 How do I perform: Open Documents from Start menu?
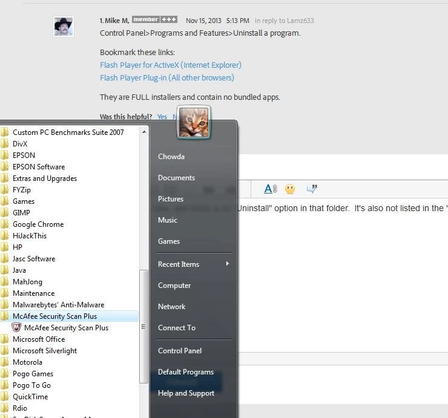click(x=176, y=178)
